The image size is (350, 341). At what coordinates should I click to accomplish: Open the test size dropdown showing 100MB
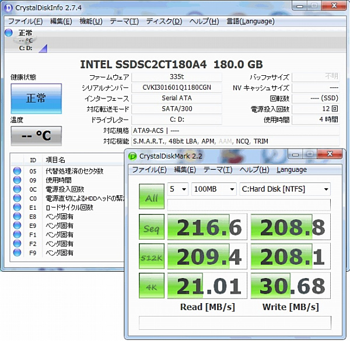coord(214,189)
